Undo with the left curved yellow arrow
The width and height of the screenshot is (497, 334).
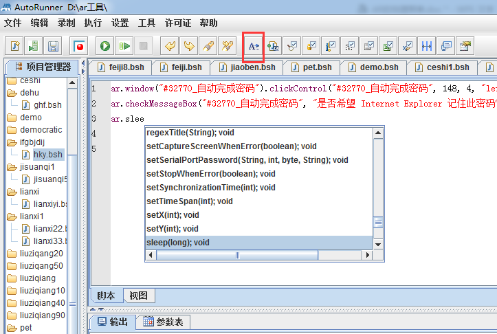(x=170, y=46)
